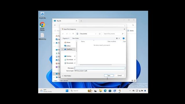Open File Explorer from the taskbar
Screen dimensions: 185x104
tap(100, 91)
